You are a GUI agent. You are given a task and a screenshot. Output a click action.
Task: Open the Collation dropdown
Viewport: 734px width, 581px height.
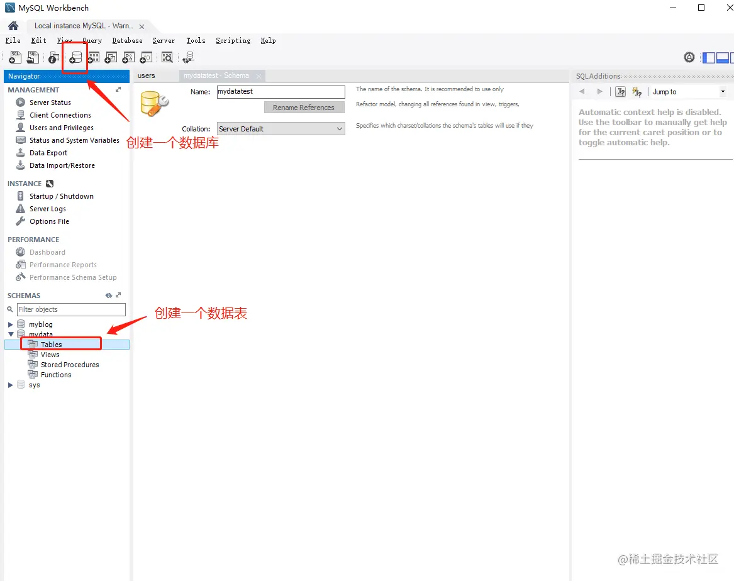pos(281,129)
